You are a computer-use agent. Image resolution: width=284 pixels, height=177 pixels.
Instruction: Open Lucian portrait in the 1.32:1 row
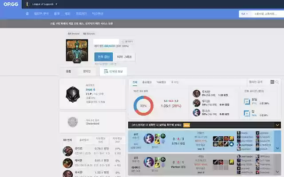pos(68,173)
